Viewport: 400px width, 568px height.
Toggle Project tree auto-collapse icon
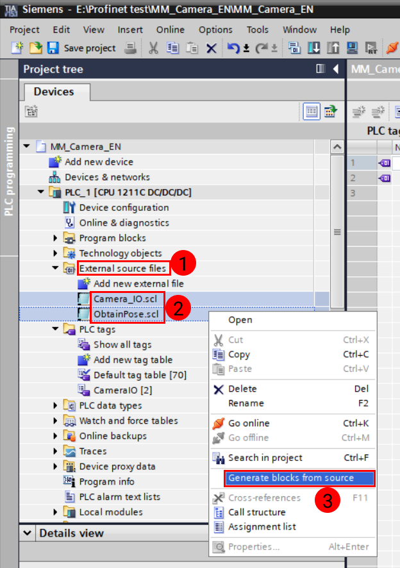pos(321,69)
